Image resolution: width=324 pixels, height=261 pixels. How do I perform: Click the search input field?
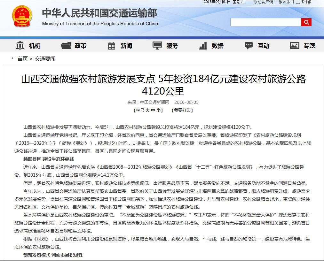point(266,22)
